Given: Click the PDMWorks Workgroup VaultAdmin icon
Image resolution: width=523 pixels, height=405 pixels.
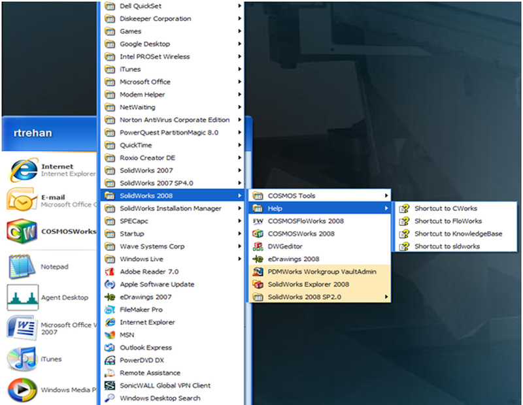Looking at the screenshot, I should tap(258, 272).
